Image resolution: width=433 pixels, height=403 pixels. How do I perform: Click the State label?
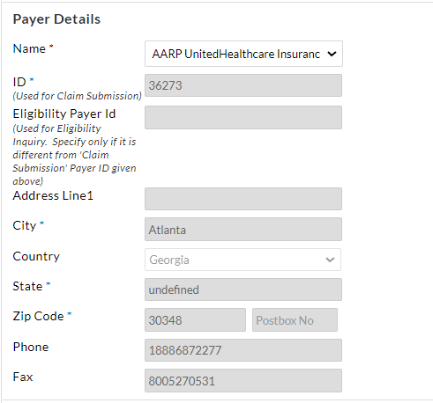click(x=27, y=286)
